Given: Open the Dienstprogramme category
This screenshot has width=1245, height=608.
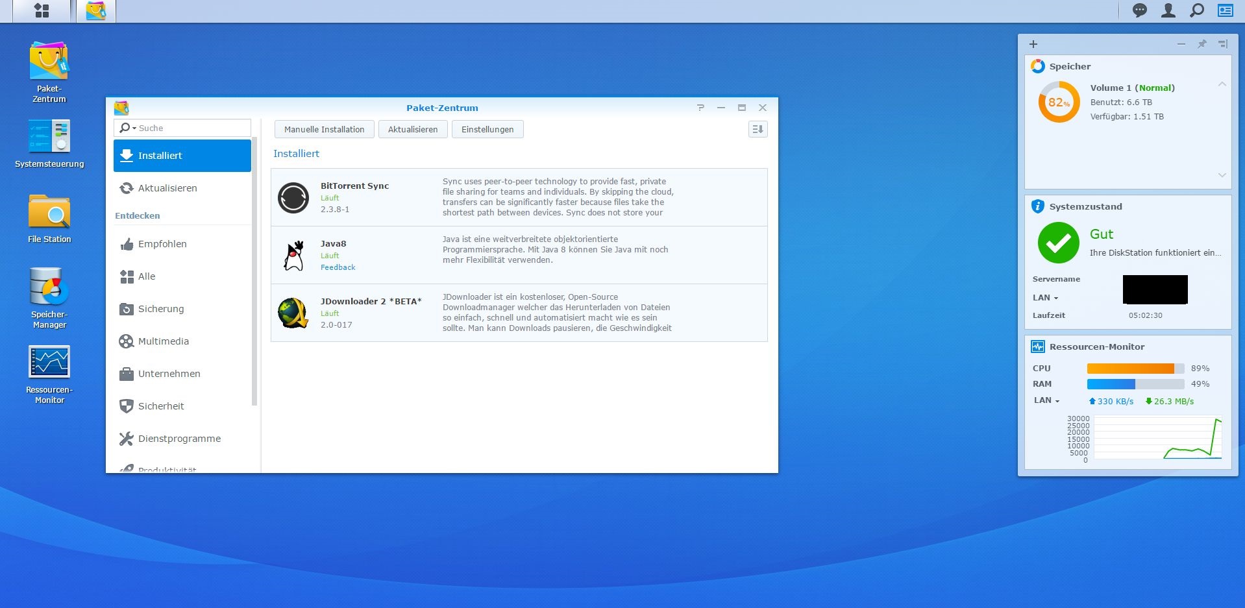Looking at the screenshot, I should pos(182,439).
